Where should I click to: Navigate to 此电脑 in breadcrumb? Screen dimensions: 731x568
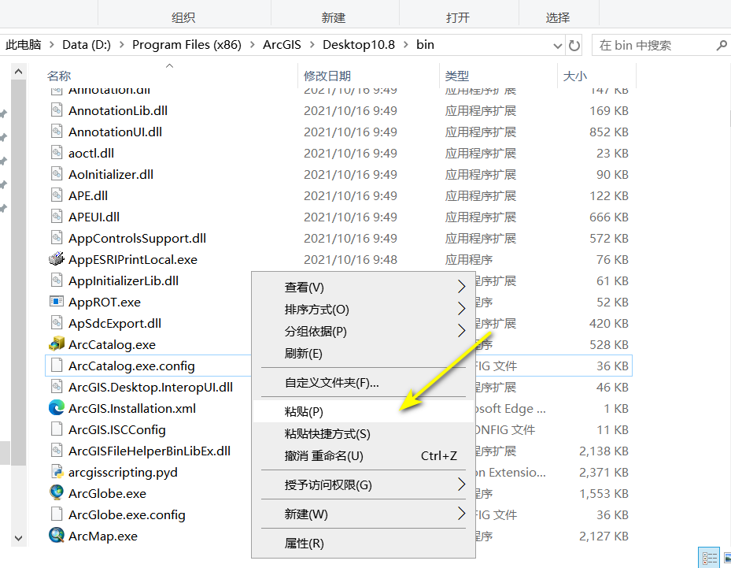click(x=24, y=45)
